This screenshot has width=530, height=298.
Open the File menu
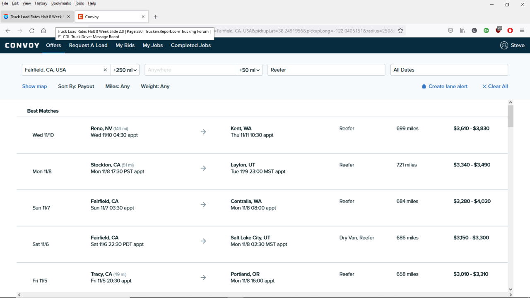coord(5,3)
